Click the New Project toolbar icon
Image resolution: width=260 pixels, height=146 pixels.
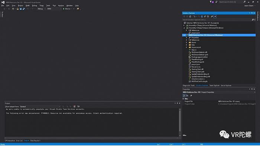[x=13, y=9]
